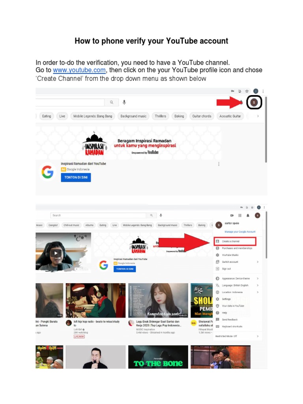
Task: Click the create video camera icon in the second screenshot
Action: click(x=232, y=215)
